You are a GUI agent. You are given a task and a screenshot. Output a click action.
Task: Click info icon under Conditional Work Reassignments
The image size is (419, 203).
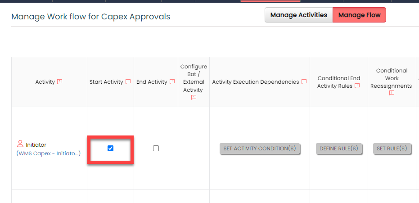392,93
